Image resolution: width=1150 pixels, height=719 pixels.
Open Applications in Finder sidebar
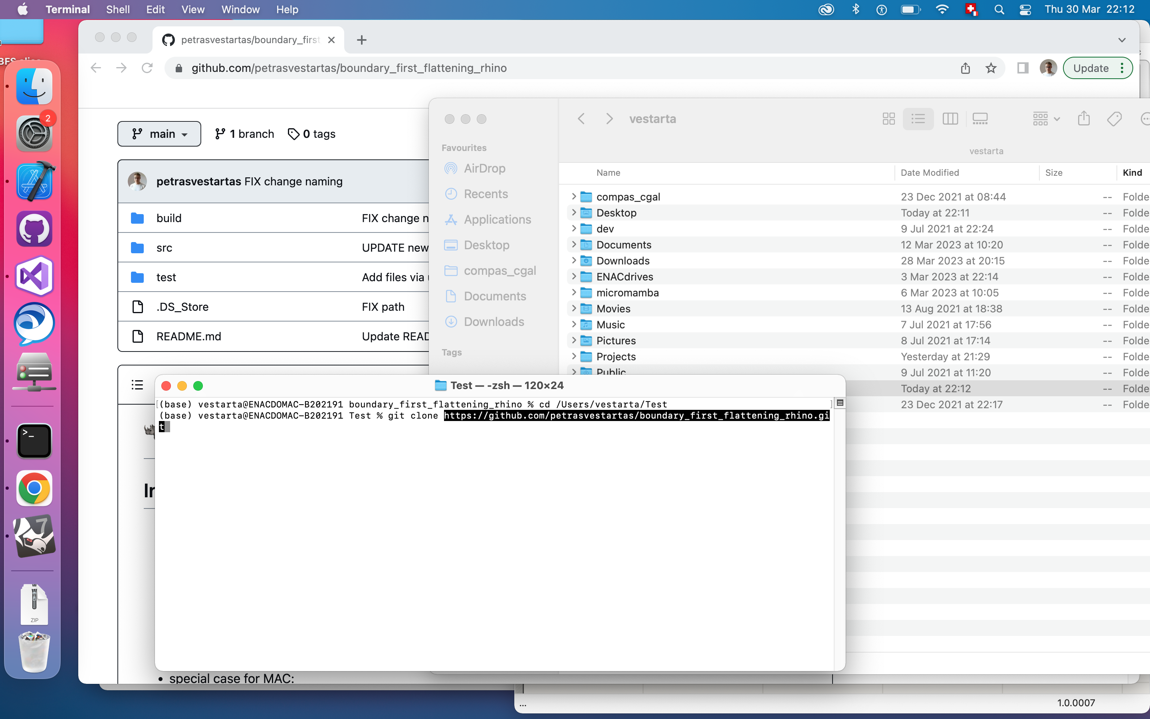[x=497, y=219]
